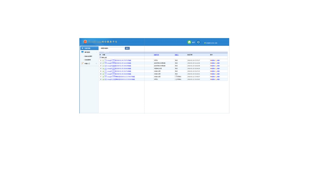
Task: Open 已申报事项 in sidebar
Action: tap(87, 60)
